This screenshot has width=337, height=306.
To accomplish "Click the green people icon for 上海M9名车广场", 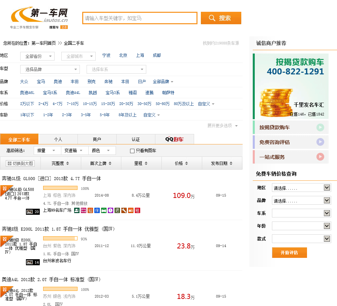I will pyautogui.click(x=77, y=210).
